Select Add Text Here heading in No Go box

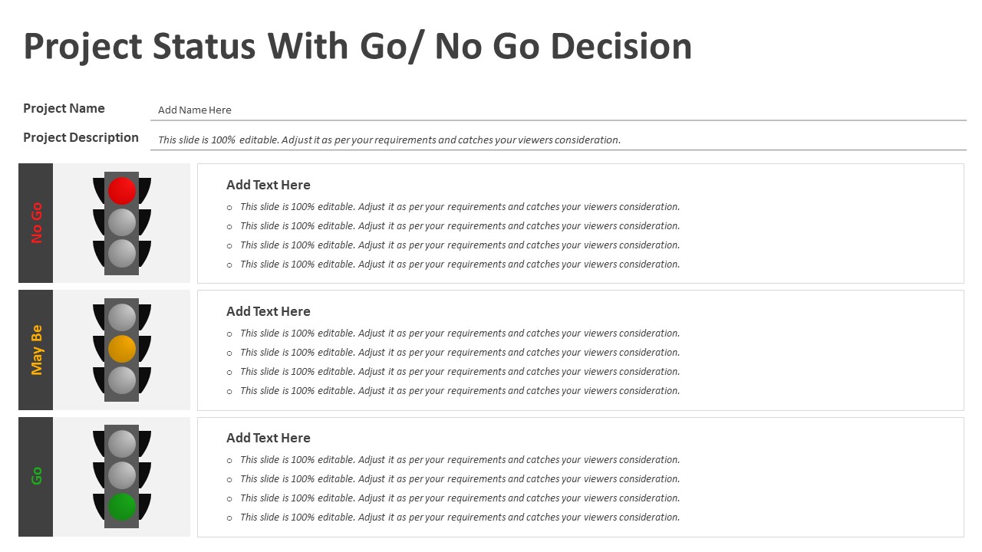[x=269, y=185]
